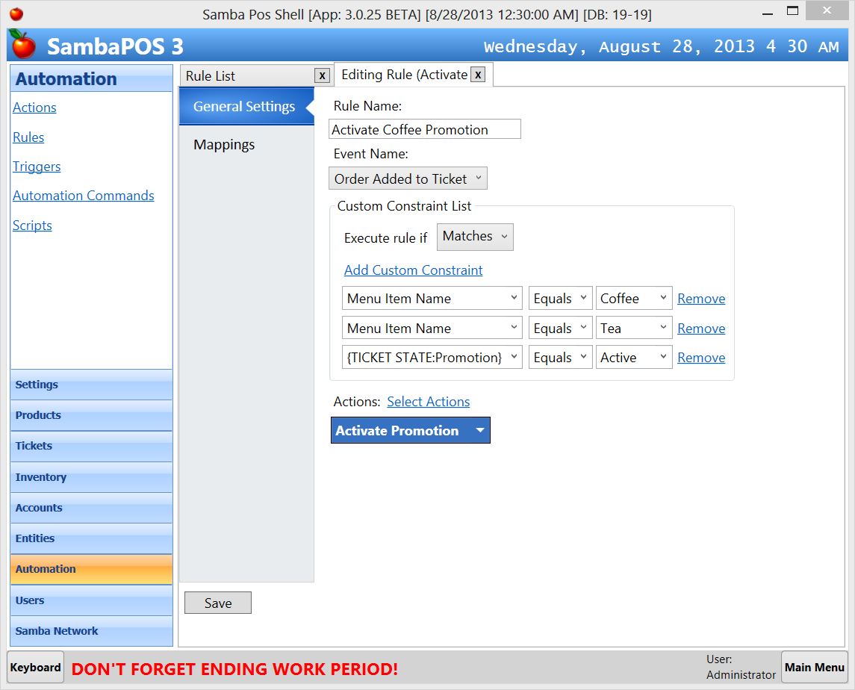Open the Scripts link

pyautogui.click(x=32, y=226)
